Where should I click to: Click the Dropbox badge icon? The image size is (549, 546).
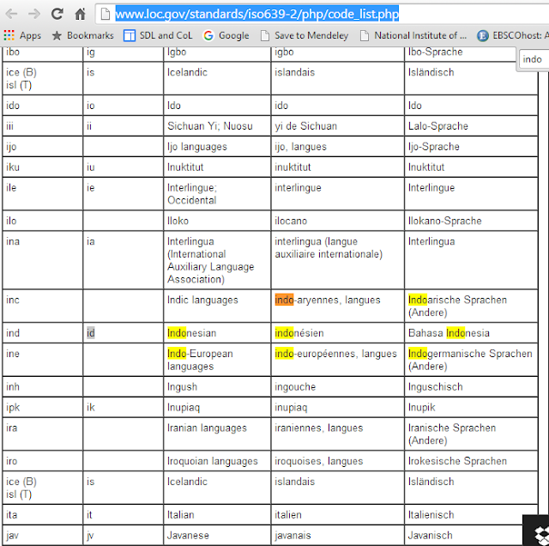536,531
